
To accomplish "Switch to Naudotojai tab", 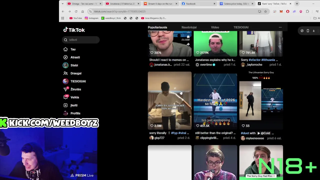I will (189, 27).
